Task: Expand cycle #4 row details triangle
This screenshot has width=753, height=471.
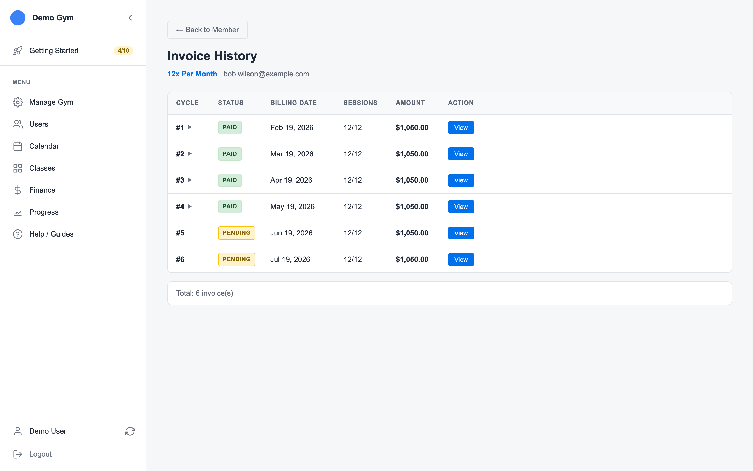Action: click(190, 206)
